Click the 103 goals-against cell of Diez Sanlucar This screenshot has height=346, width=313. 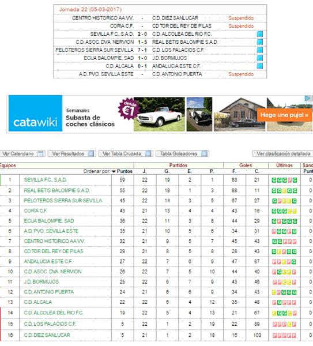257,335
